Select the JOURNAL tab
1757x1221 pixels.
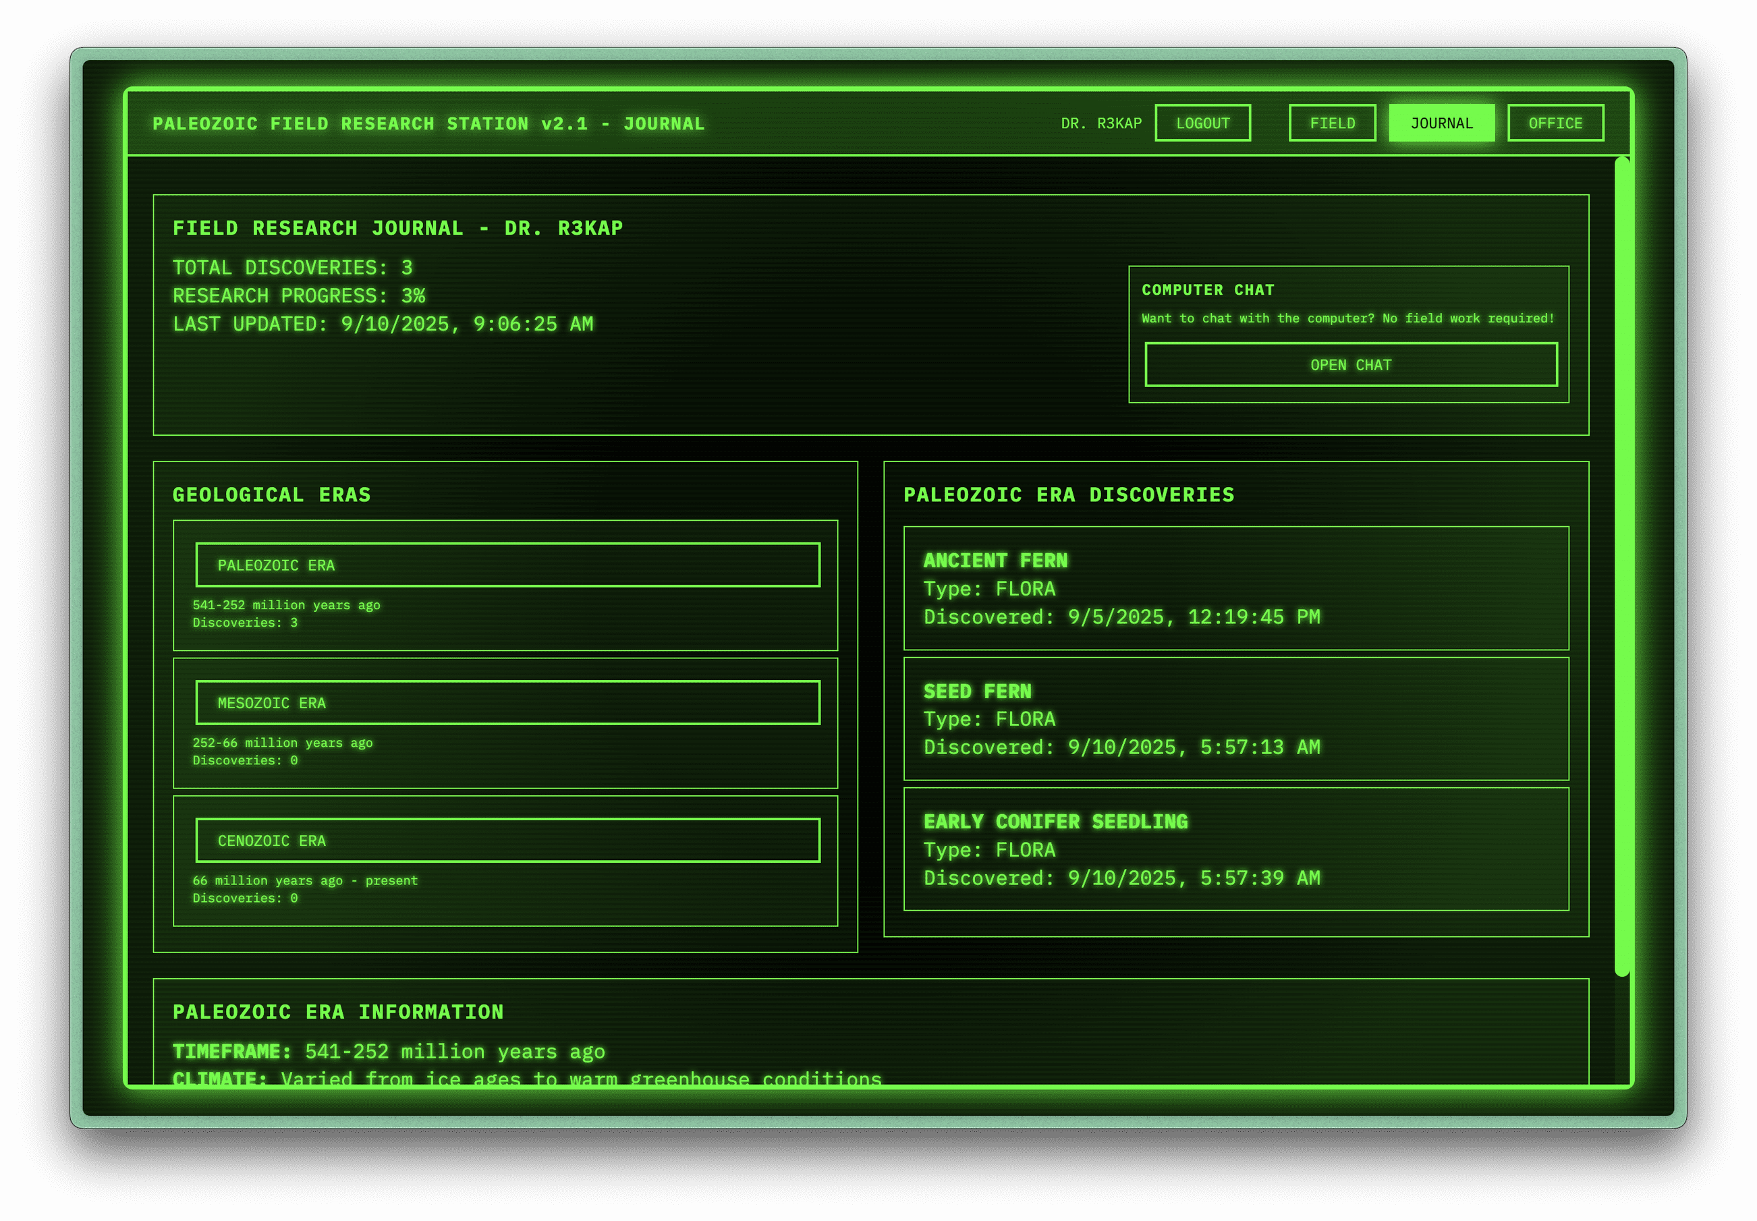(x=1441, y=123)
